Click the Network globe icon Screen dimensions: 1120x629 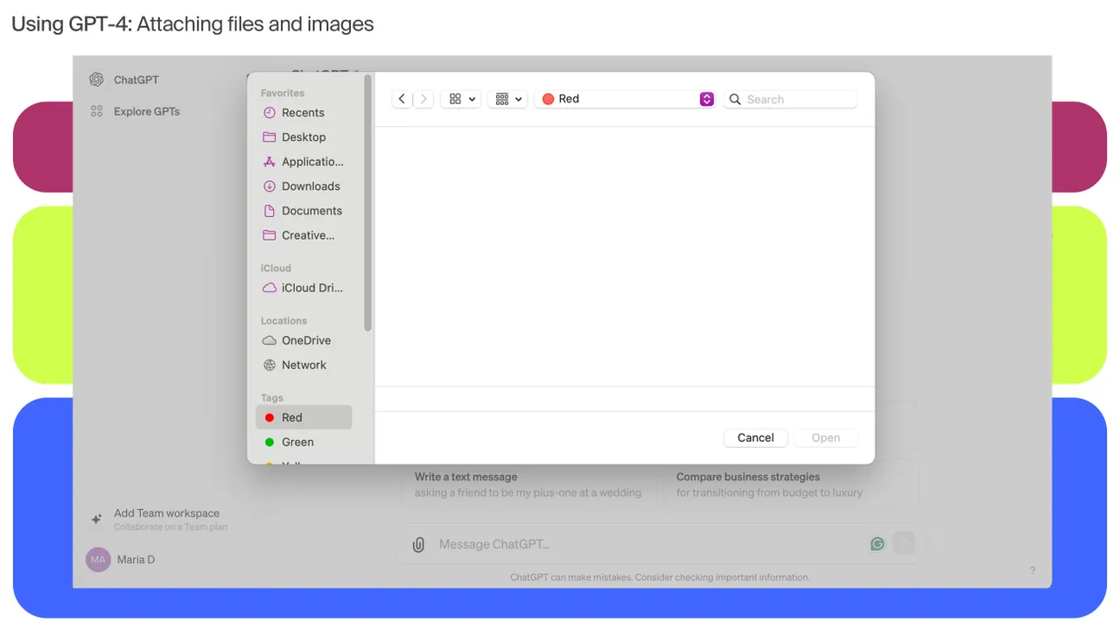pyautogui.click(x=269, y=365)
